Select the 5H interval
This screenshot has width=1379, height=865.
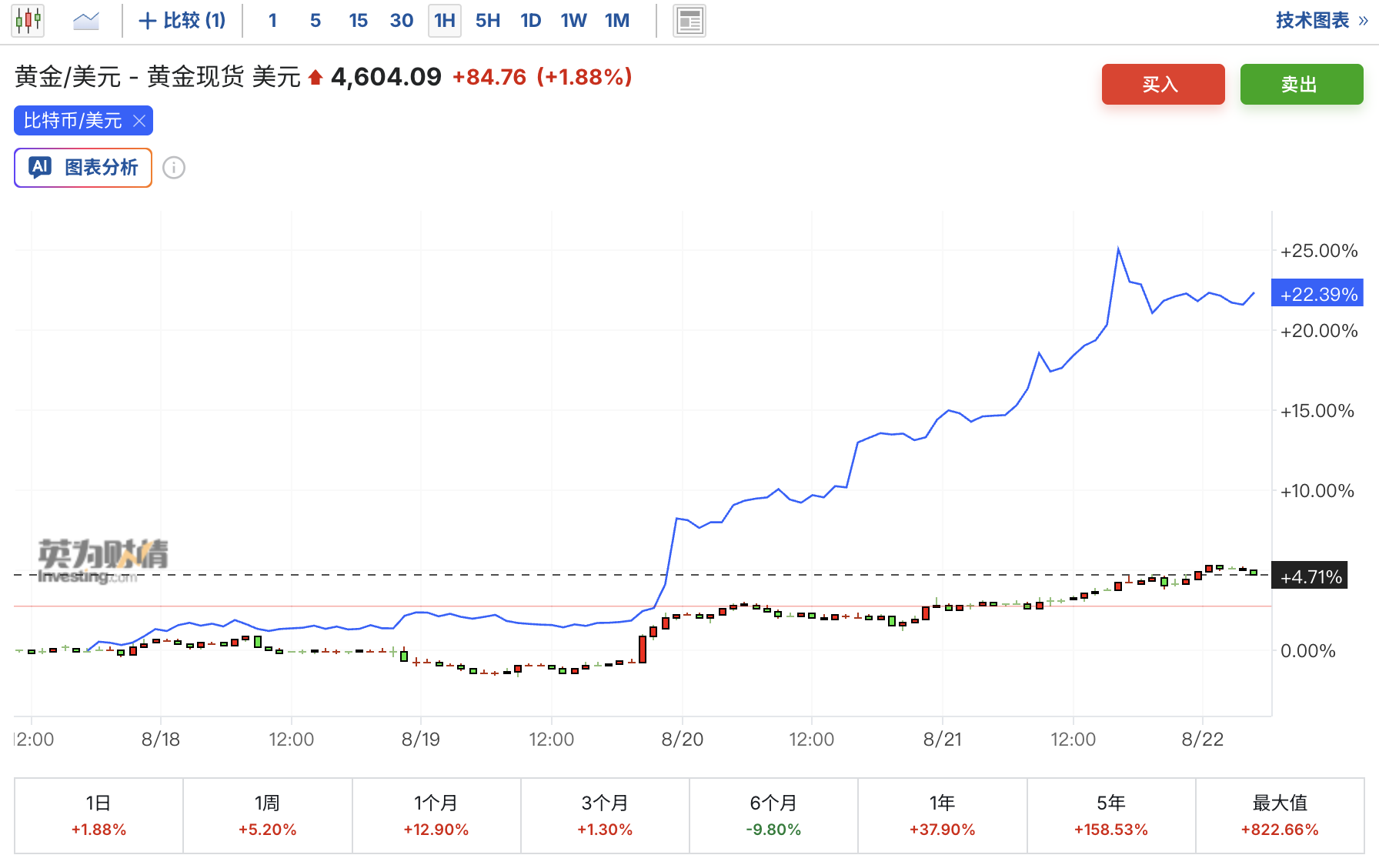click(488, 21)
